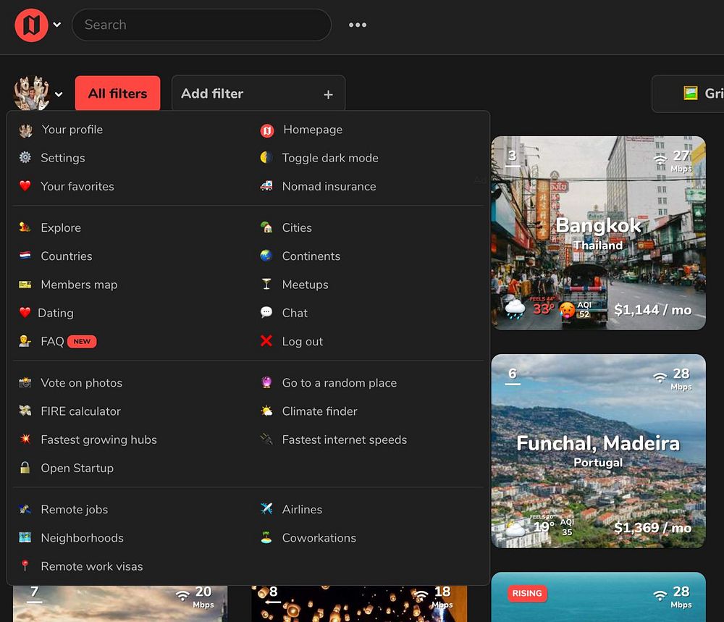This screenshot has width=724, height=622.
Task: Click the Explore icon in the menu
Action: click(25, 227)
